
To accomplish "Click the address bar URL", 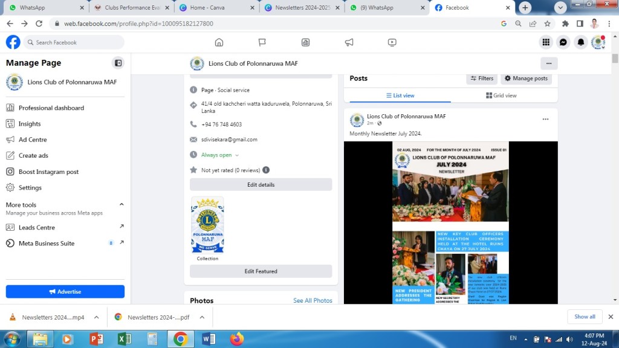I will 138,24.
